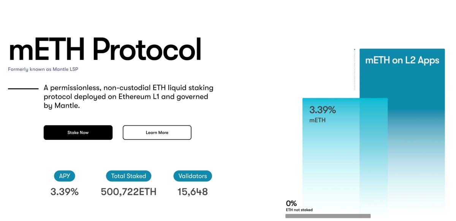
Task: Click the Stake Now button
Action: point(78,133)
